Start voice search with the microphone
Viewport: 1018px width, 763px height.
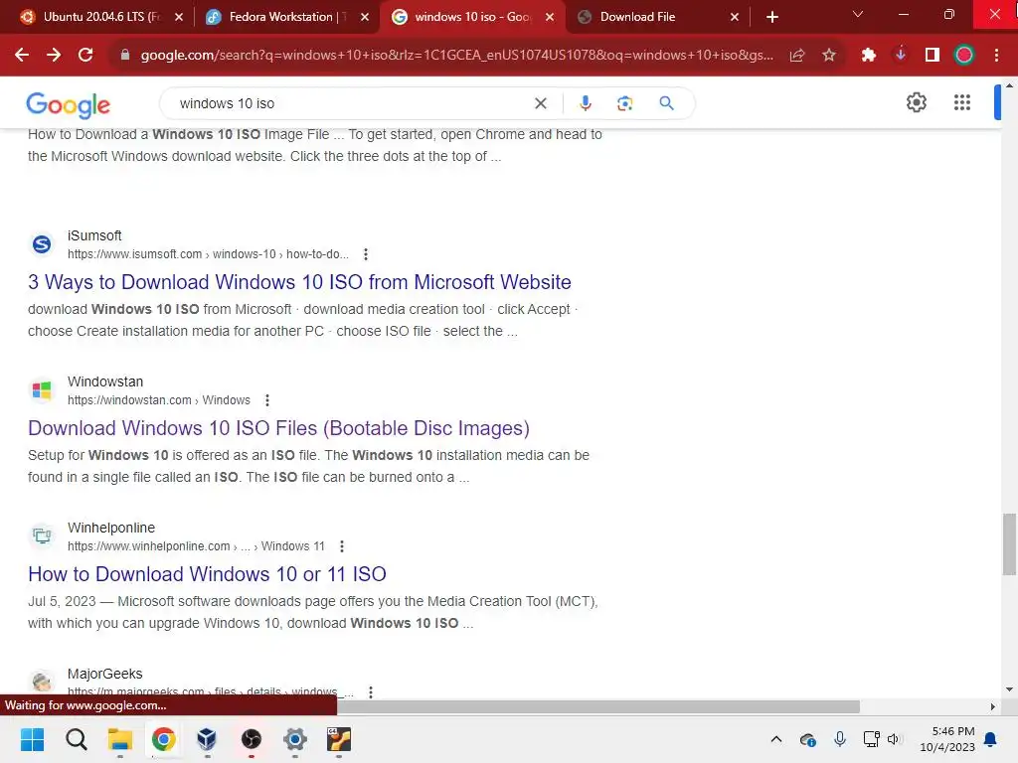tap(585, 103)
